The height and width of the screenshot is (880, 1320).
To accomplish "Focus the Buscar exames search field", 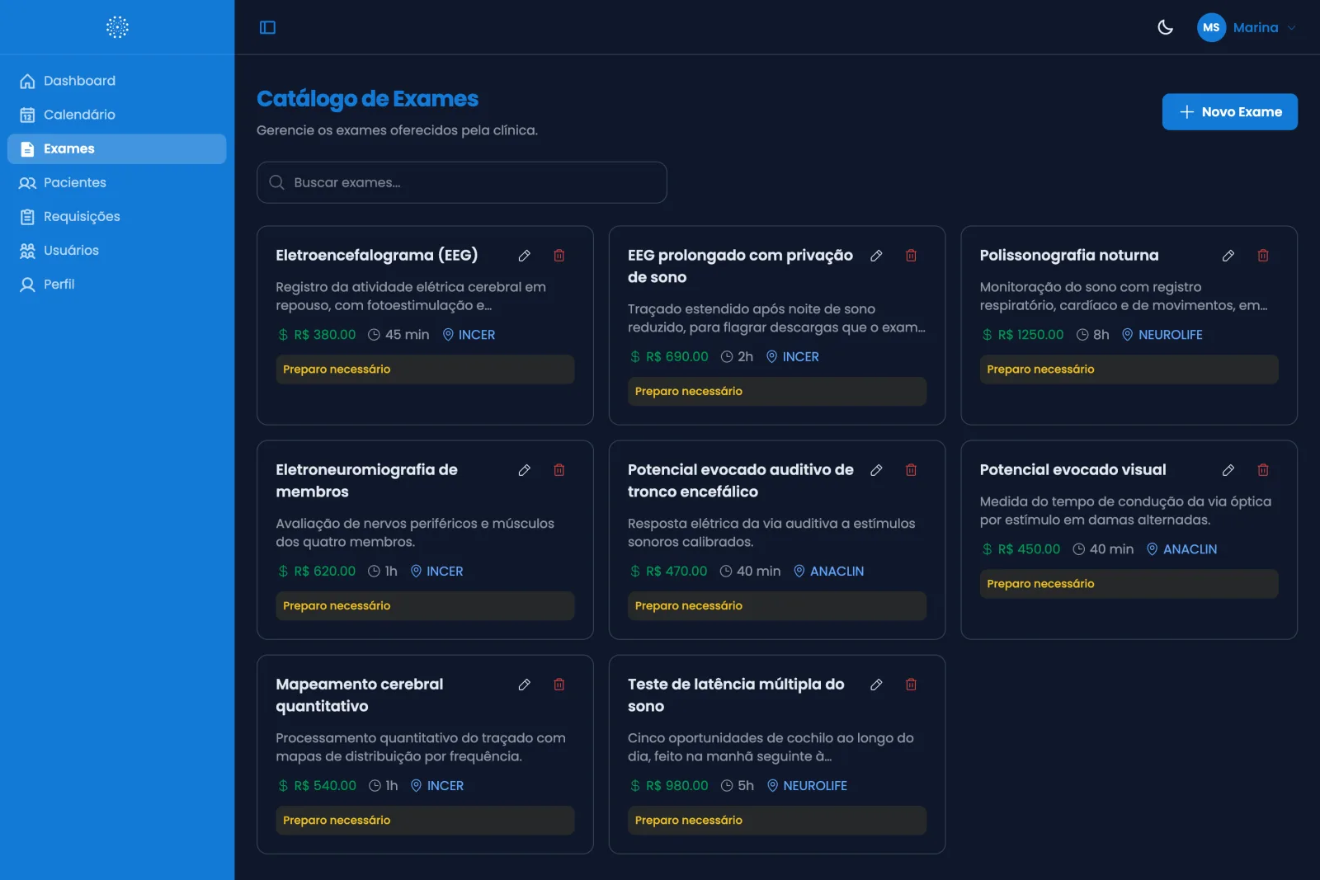I will click(462, 182).
